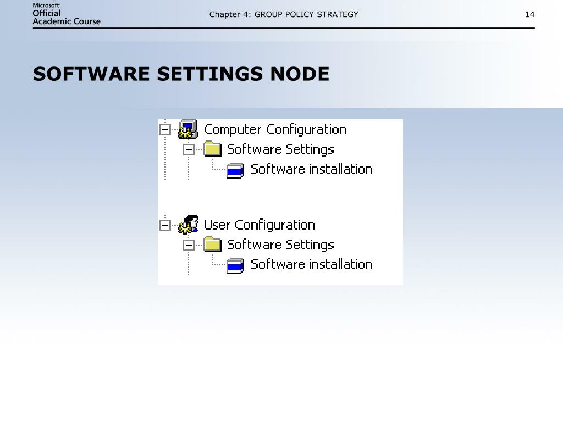Select the Computer Configuration tree label

click(x=275, y=130)
